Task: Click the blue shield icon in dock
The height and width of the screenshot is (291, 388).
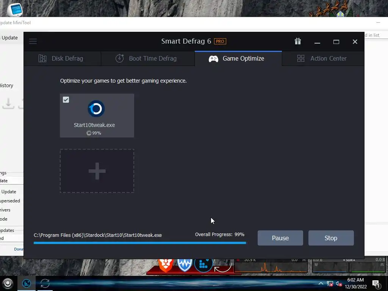Action: coord(185,265)
